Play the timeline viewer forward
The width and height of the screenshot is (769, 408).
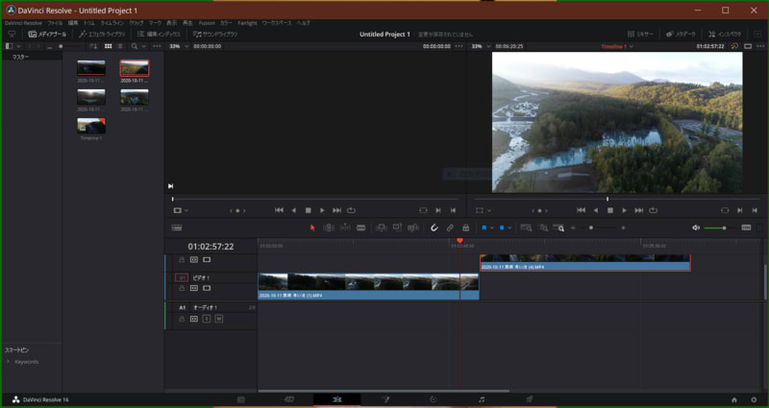point(624,210)
